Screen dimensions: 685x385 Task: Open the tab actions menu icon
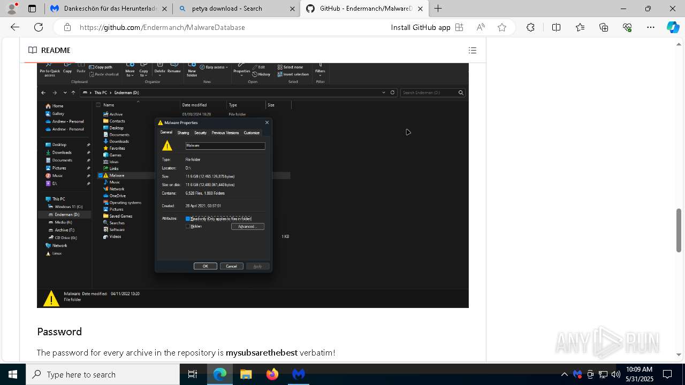[x=32, y=9]
